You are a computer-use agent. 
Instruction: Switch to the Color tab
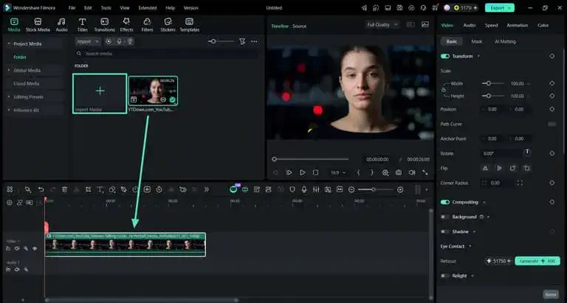(x=543, y=25)
